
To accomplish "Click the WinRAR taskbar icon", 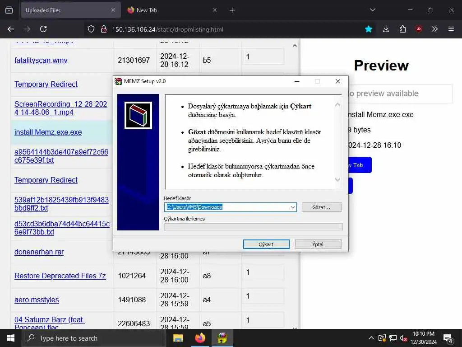I will [x=222, y=338].
